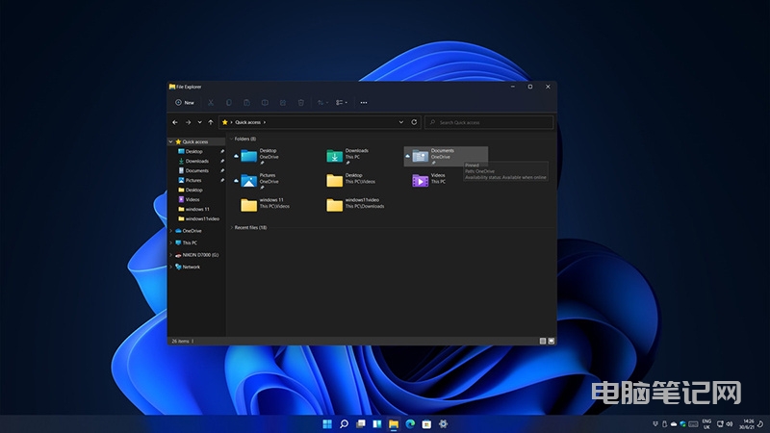Open Task View on the taskbar

click(x=360, y=424)
